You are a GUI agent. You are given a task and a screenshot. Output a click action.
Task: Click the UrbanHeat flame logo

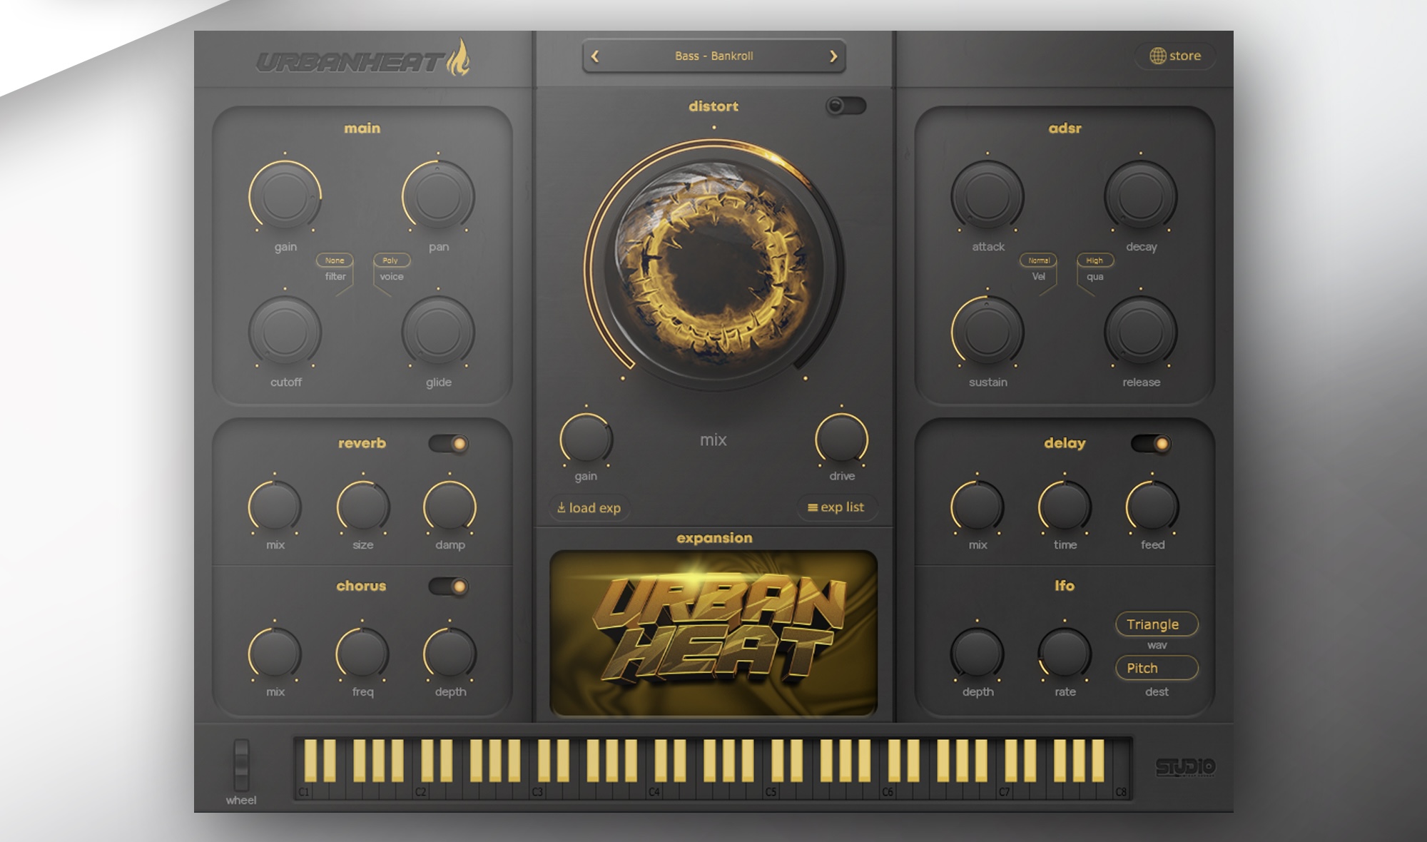coord(459,59)
